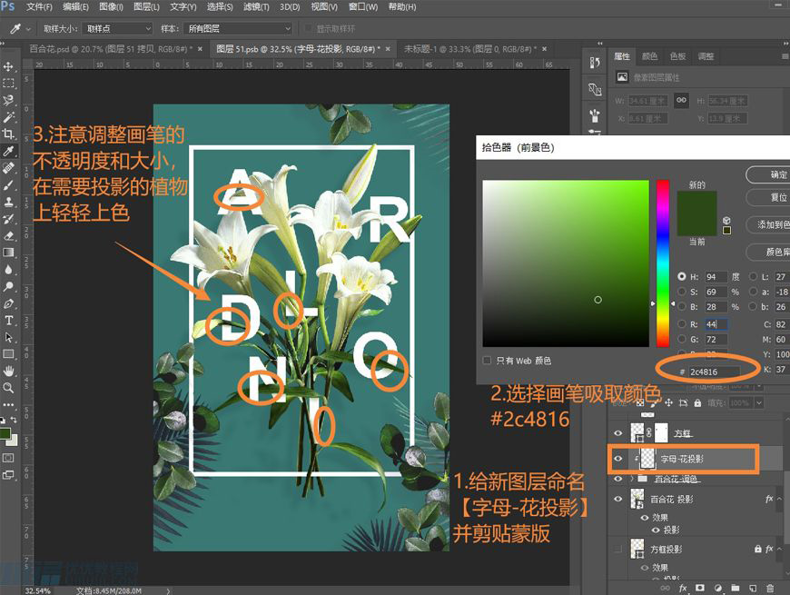Click the 新的 color swatch
The height and width of the screenshot is (595, 790).
[x=697, y=200]
